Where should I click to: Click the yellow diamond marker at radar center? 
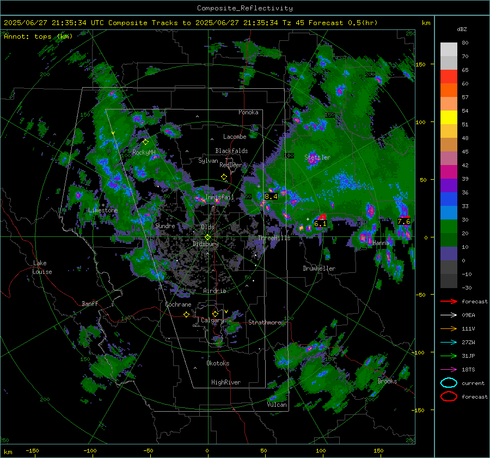click(x=208, y=237)
